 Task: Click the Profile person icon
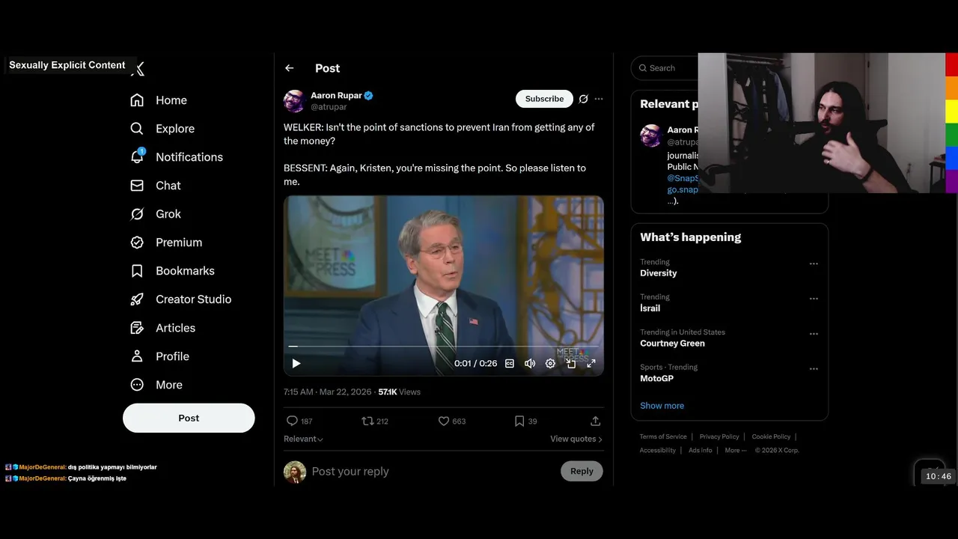point(137,356)
